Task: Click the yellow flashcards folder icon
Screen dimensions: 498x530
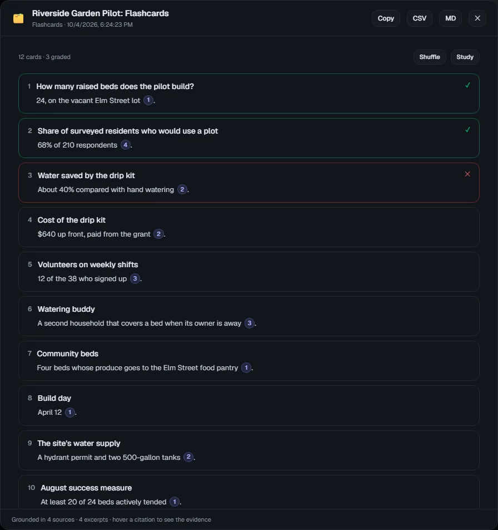Action: pos(18,18)
